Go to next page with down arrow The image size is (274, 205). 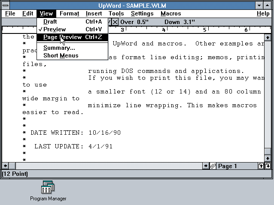(x=268, y=166)
